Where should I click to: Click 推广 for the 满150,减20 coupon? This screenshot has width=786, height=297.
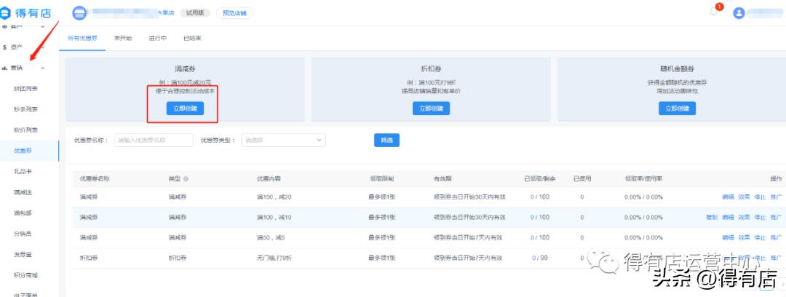(x=776, y=197)
